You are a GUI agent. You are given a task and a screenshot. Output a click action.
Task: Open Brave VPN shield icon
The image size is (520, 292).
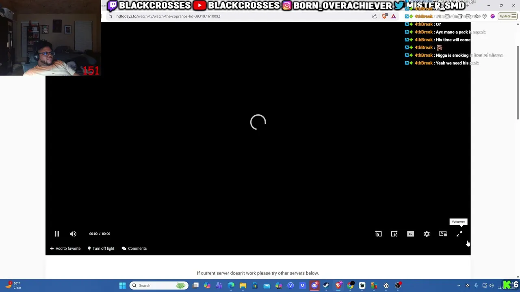click(x=484, y=16)
